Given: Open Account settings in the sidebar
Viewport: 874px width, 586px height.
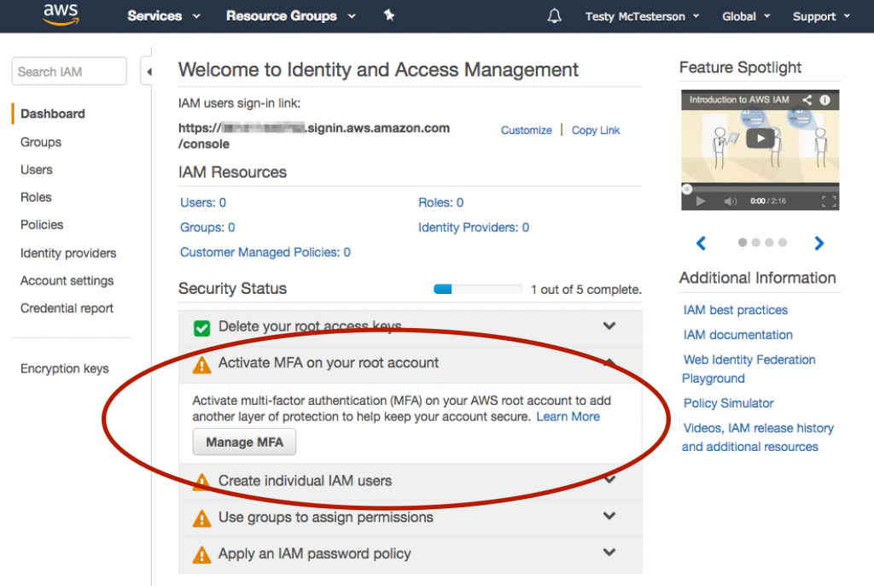Looking at the screenshot, I should (x=67, y=281).
